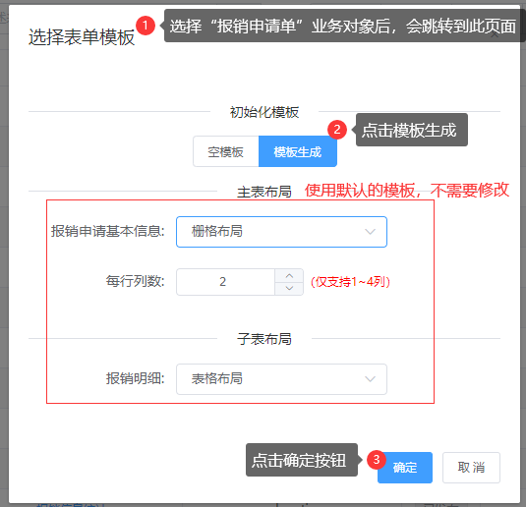The image size is (526, 507).
Task: Click the 选择表单模板 dialog title
Action: pos(82,37)
